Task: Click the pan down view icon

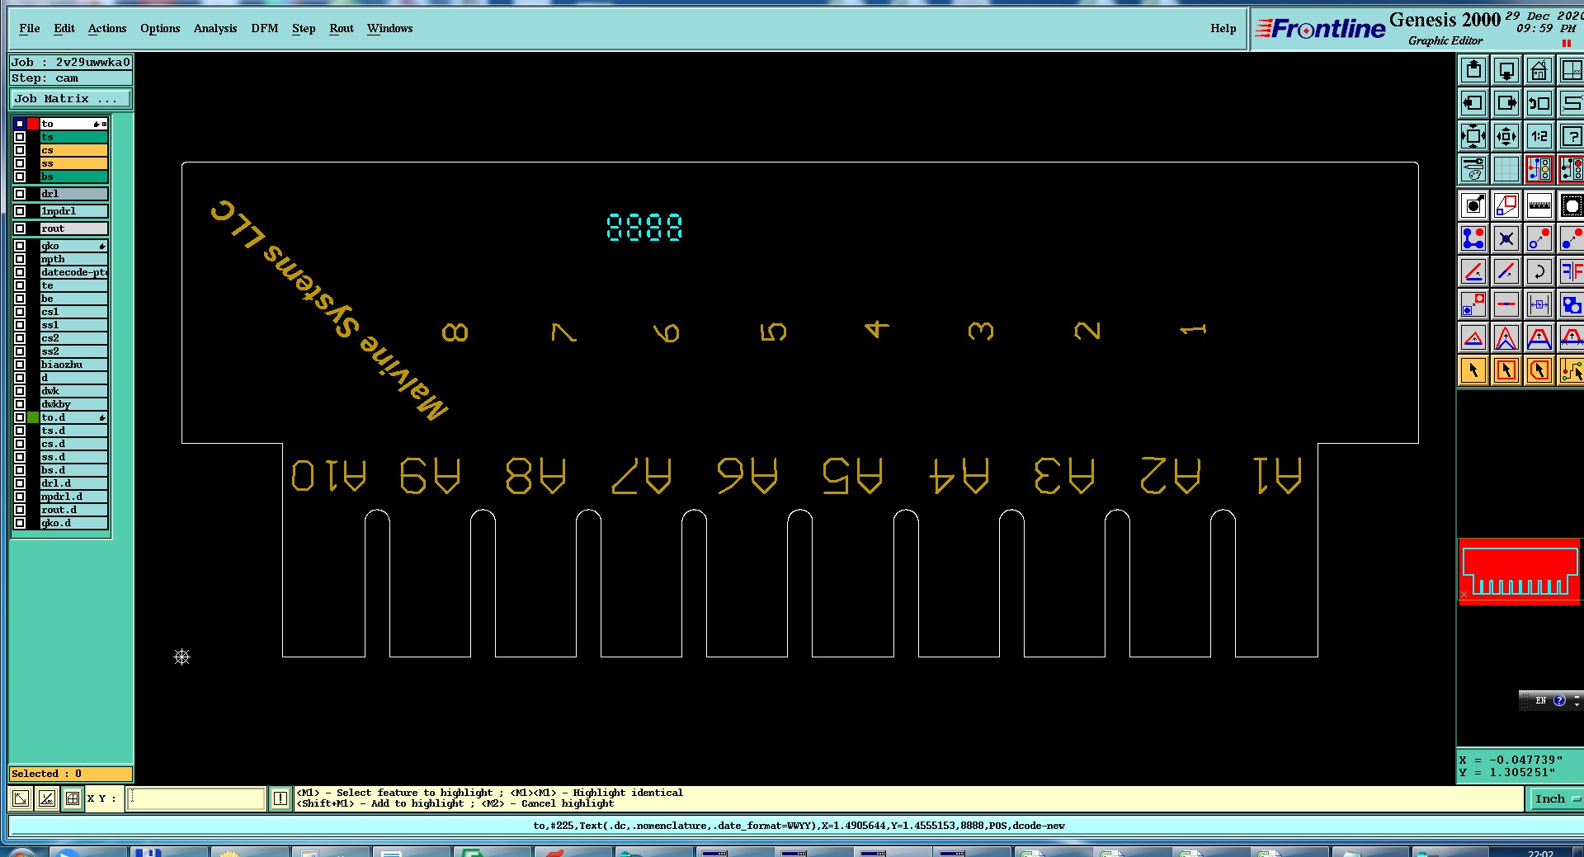Action: point(1506,71)
